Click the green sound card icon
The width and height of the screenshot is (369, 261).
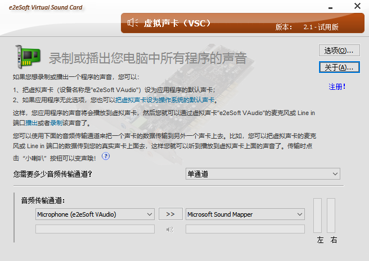click(x=28, y=57)
